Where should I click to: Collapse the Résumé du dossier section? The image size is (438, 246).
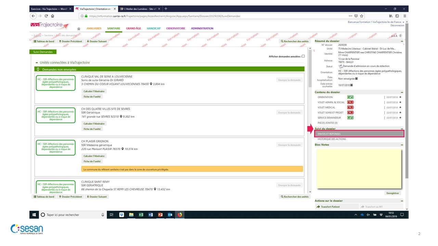click(x=402, y=41)
